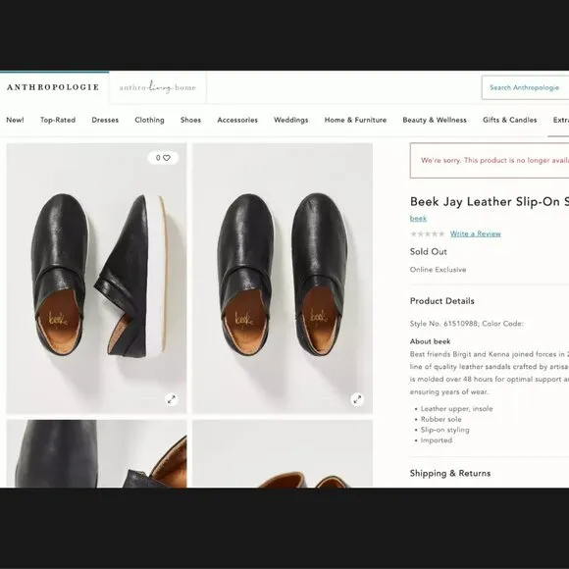Open the Shoes menu

[190, 120]
